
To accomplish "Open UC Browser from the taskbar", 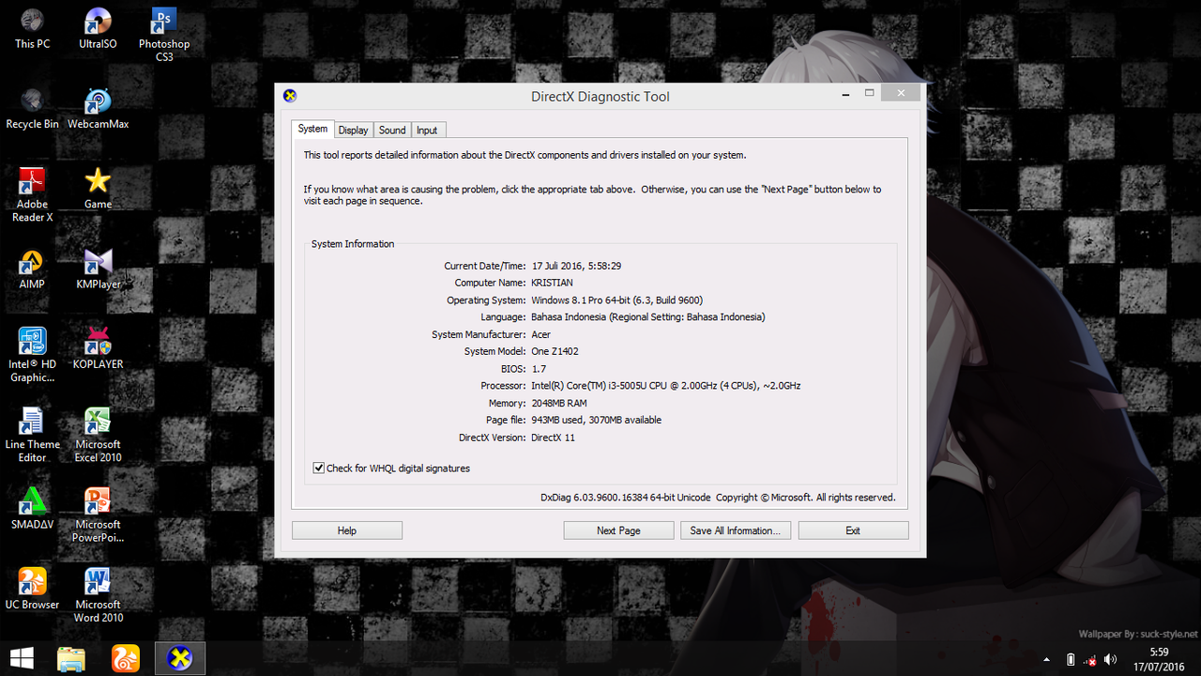I will click(126, 658).
